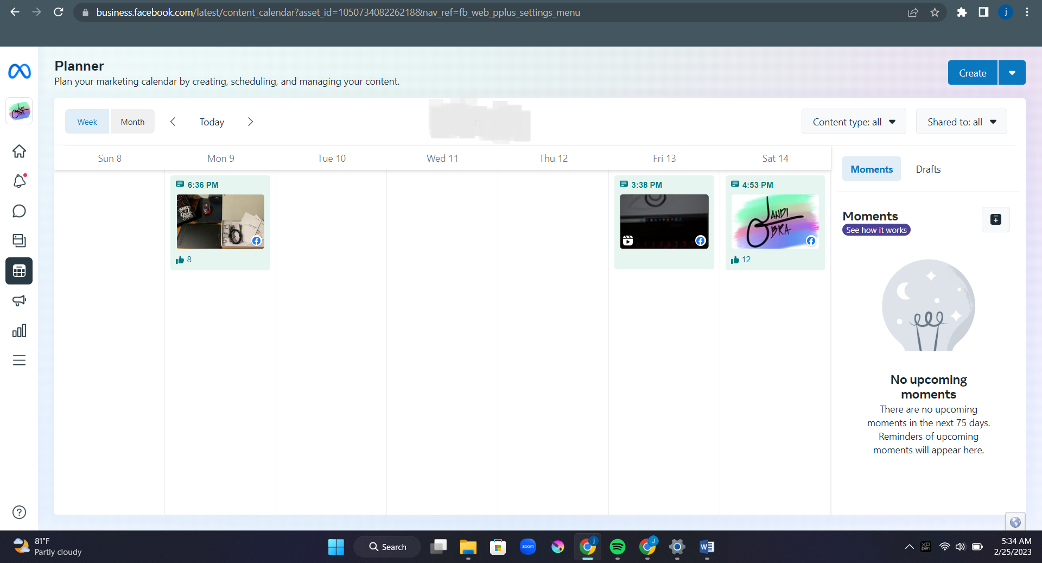The width and height of the screenshot is (1042, 563).
Task: Click the See how it works link
Action: pos(876,230)
